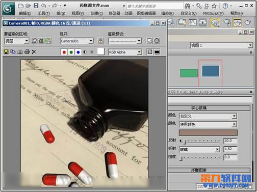Click the render production teapot icon
Viewport: 257px width, 192px height.
(247, 22)
